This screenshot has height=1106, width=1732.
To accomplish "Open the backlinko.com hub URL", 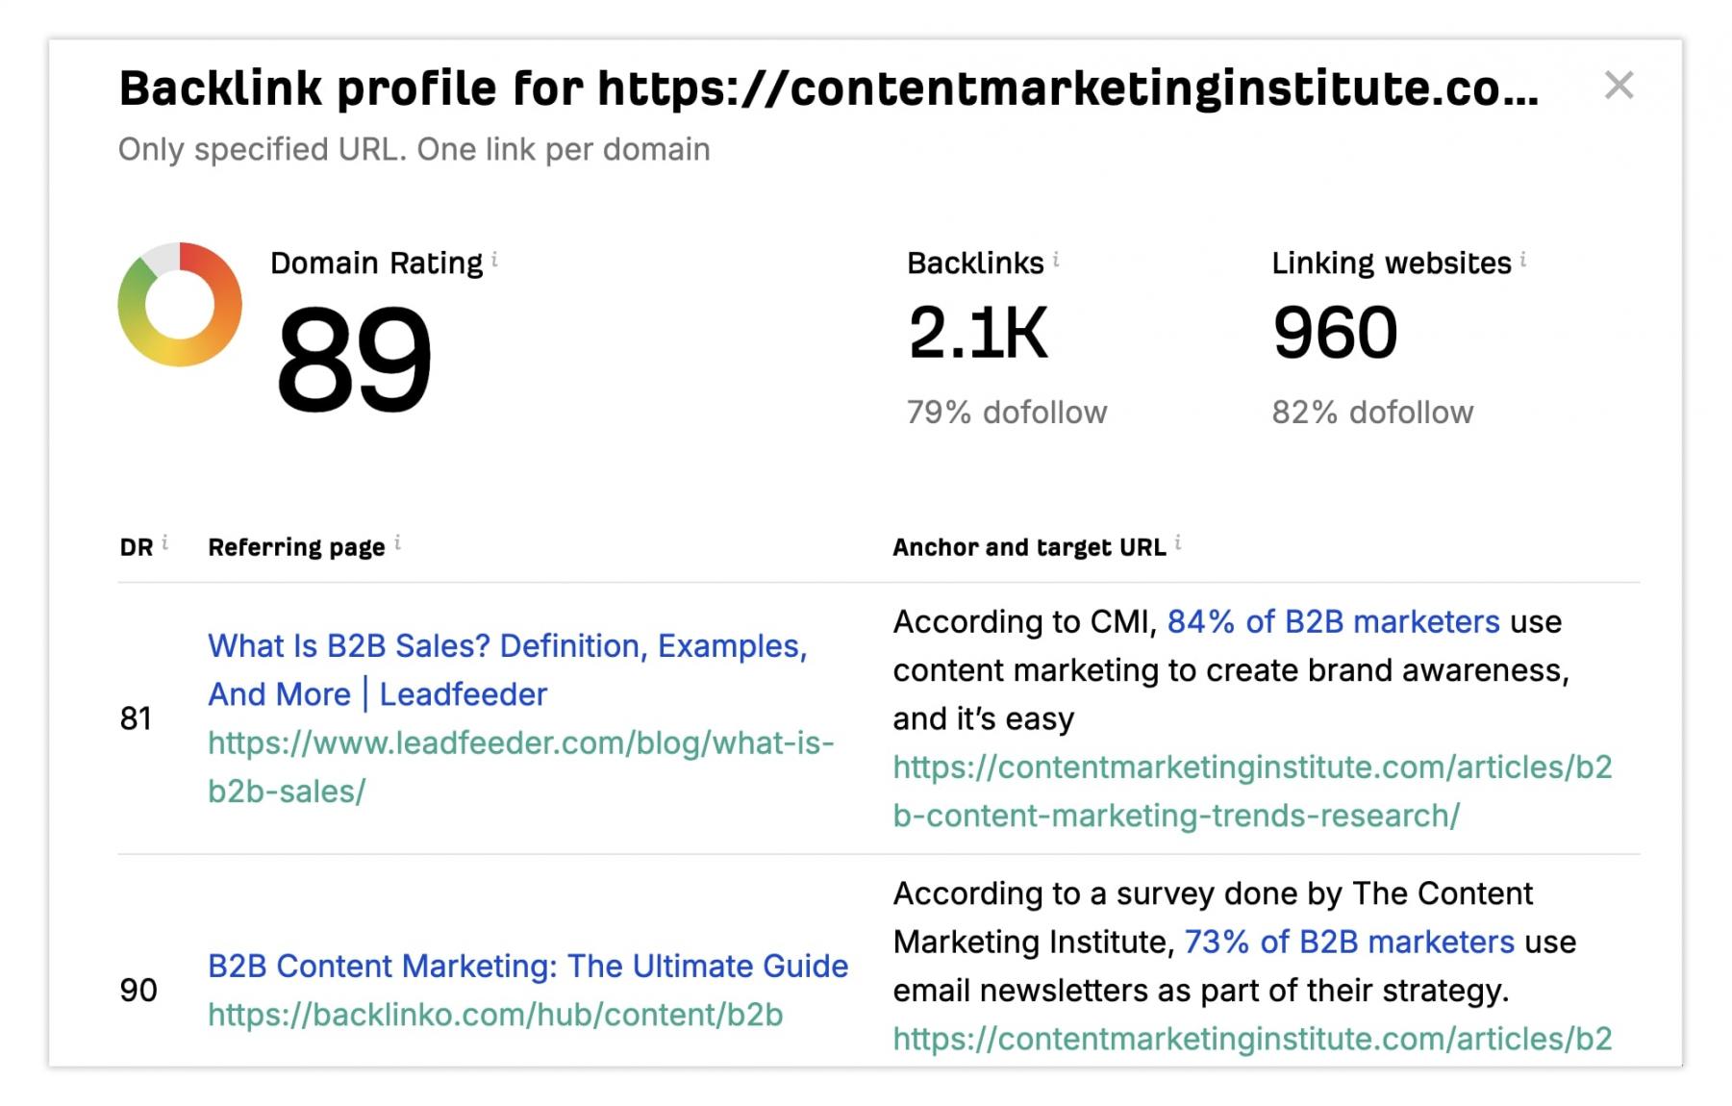I will 495,1015.
